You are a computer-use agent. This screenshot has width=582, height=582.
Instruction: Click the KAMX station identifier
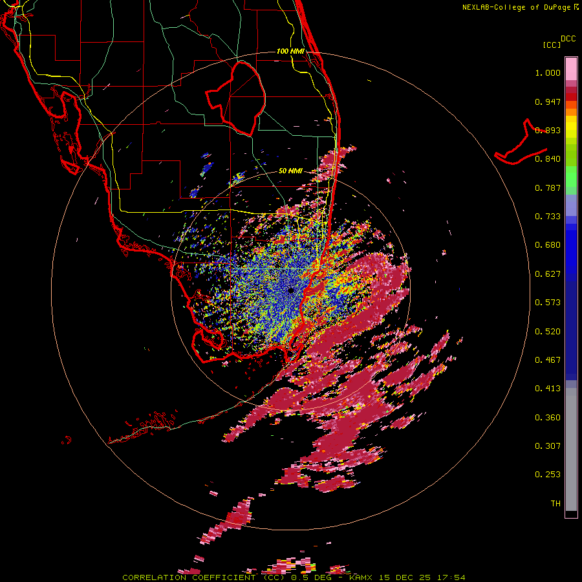361,577
